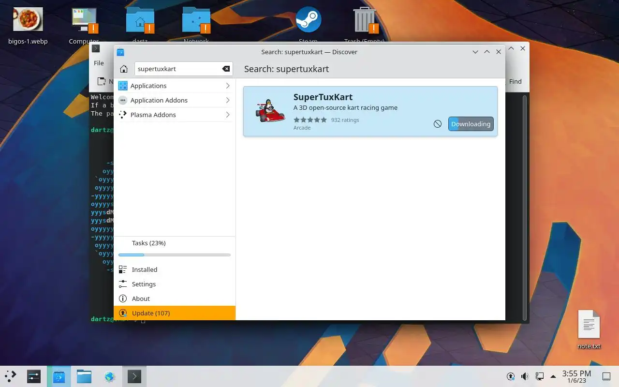Select dartz home folder icon
The height and width of the screenshot is (387, 619).
tap(140, 26)
